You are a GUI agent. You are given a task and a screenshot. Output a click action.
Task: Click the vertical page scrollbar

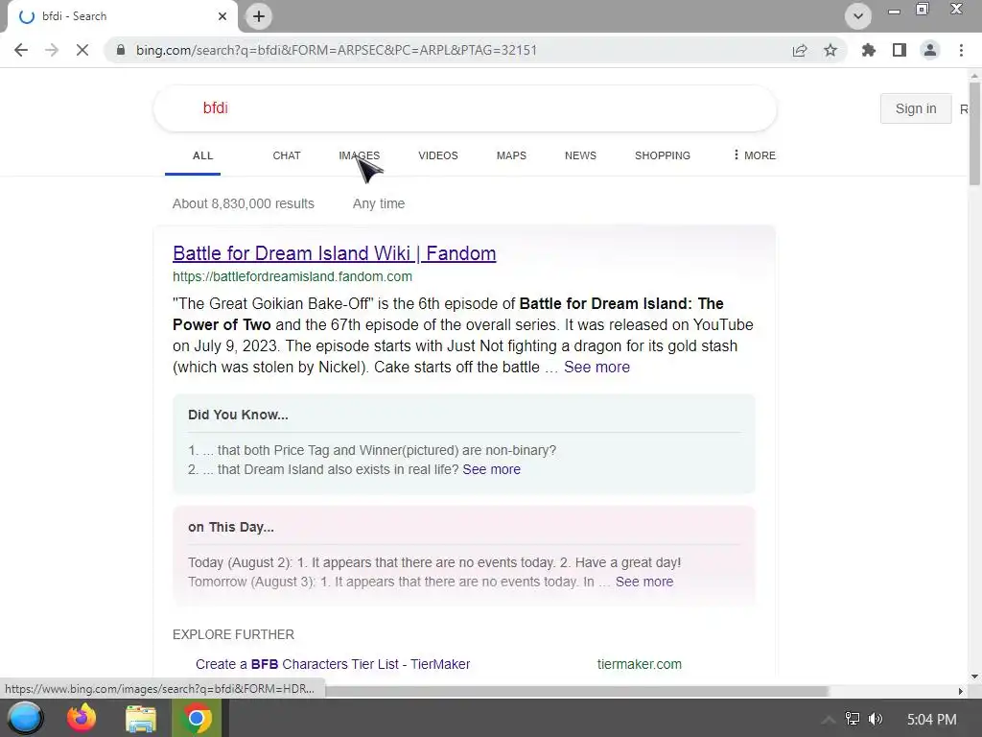[974, 133]
